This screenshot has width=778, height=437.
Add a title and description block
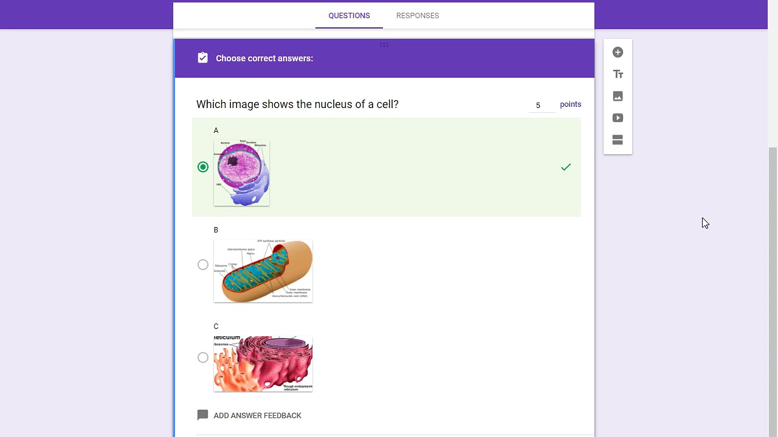[618, 75]
